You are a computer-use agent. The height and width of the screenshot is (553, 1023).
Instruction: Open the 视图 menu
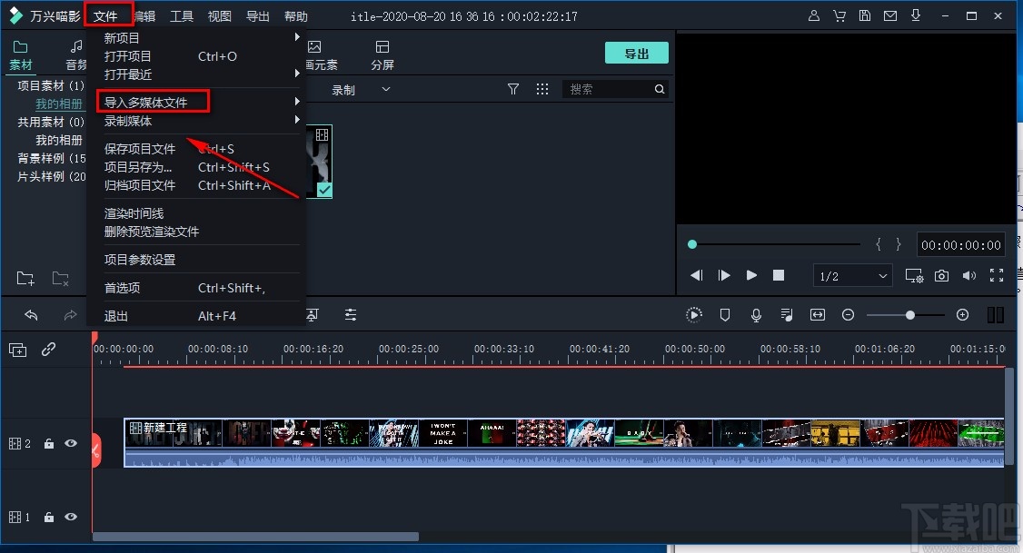click(x=219, y=16)
